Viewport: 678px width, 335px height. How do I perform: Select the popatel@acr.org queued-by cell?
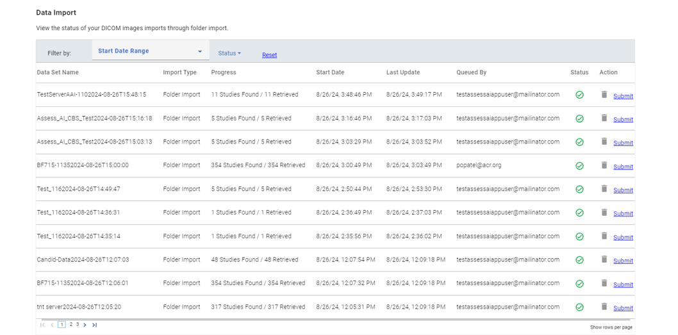(x=479, y=165)
